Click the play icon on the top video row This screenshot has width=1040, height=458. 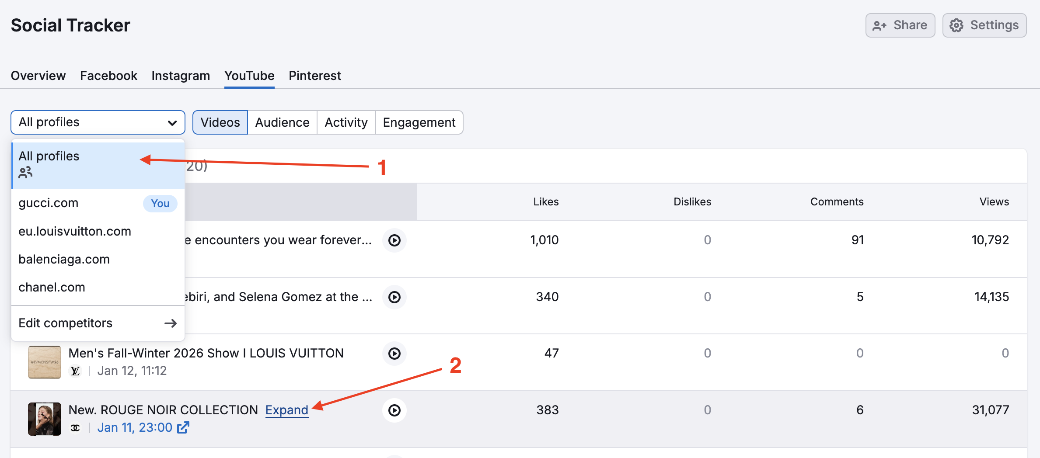point(394,240)
